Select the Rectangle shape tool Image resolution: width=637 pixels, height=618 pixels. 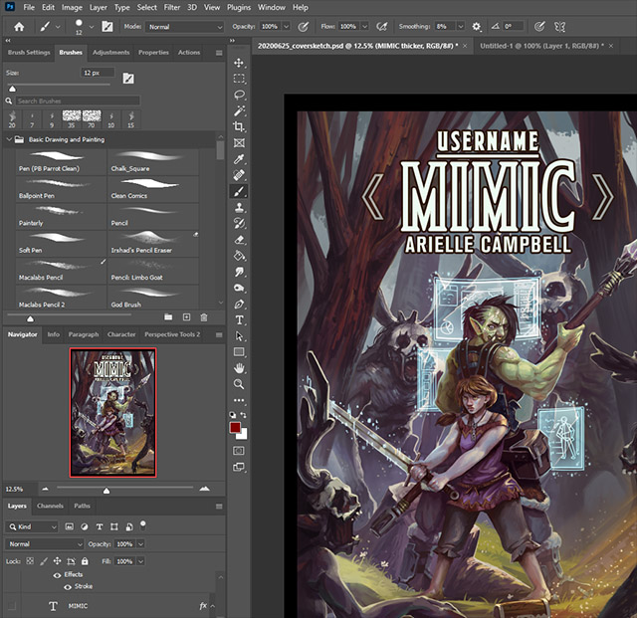coord(239,352)
